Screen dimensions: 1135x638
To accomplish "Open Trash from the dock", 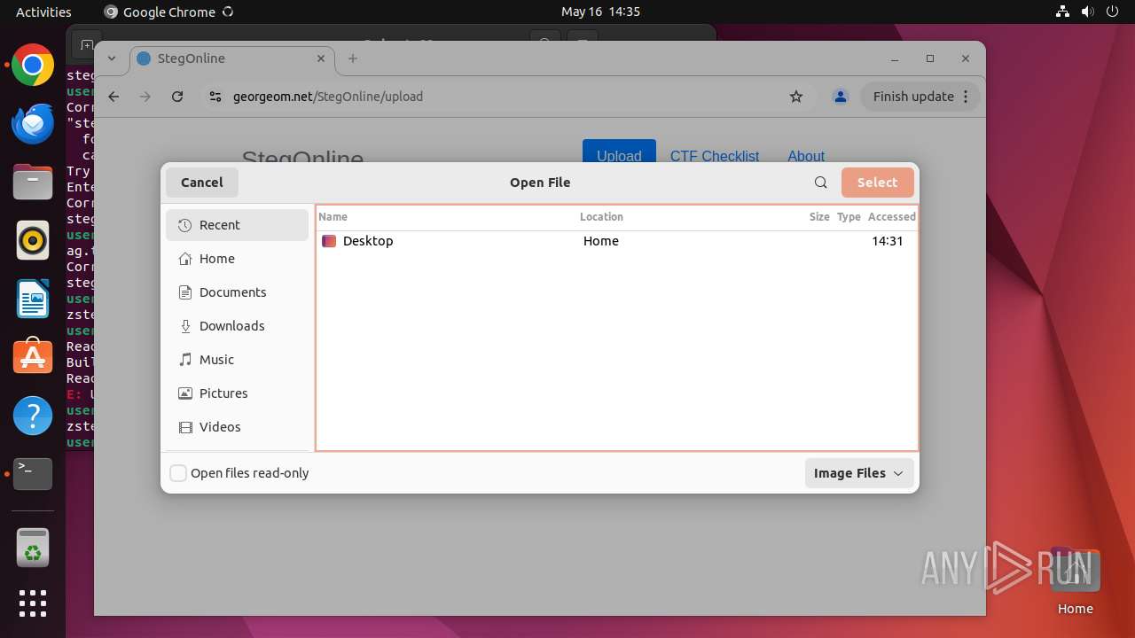I will 33,549.
